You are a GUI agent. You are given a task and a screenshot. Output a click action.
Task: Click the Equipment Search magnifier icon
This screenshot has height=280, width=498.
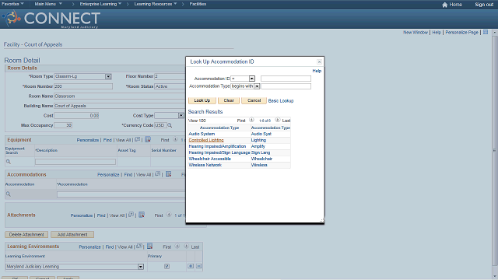(9, 162)
